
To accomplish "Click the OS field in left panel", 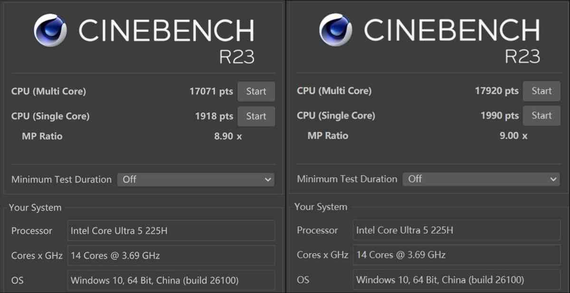I will [171, 280].
